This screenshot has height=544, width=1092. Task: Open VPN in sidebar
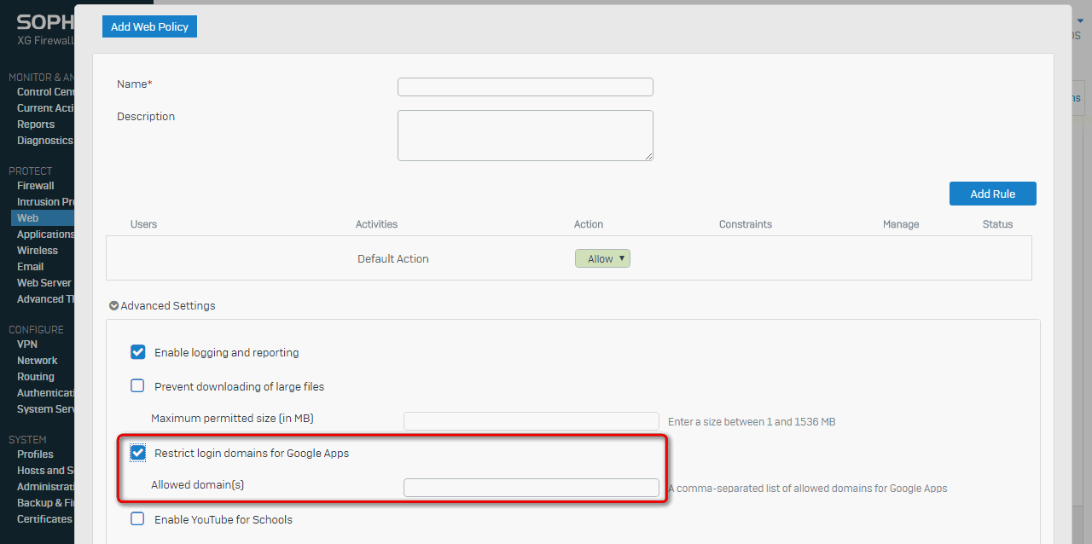pos(27,344)
